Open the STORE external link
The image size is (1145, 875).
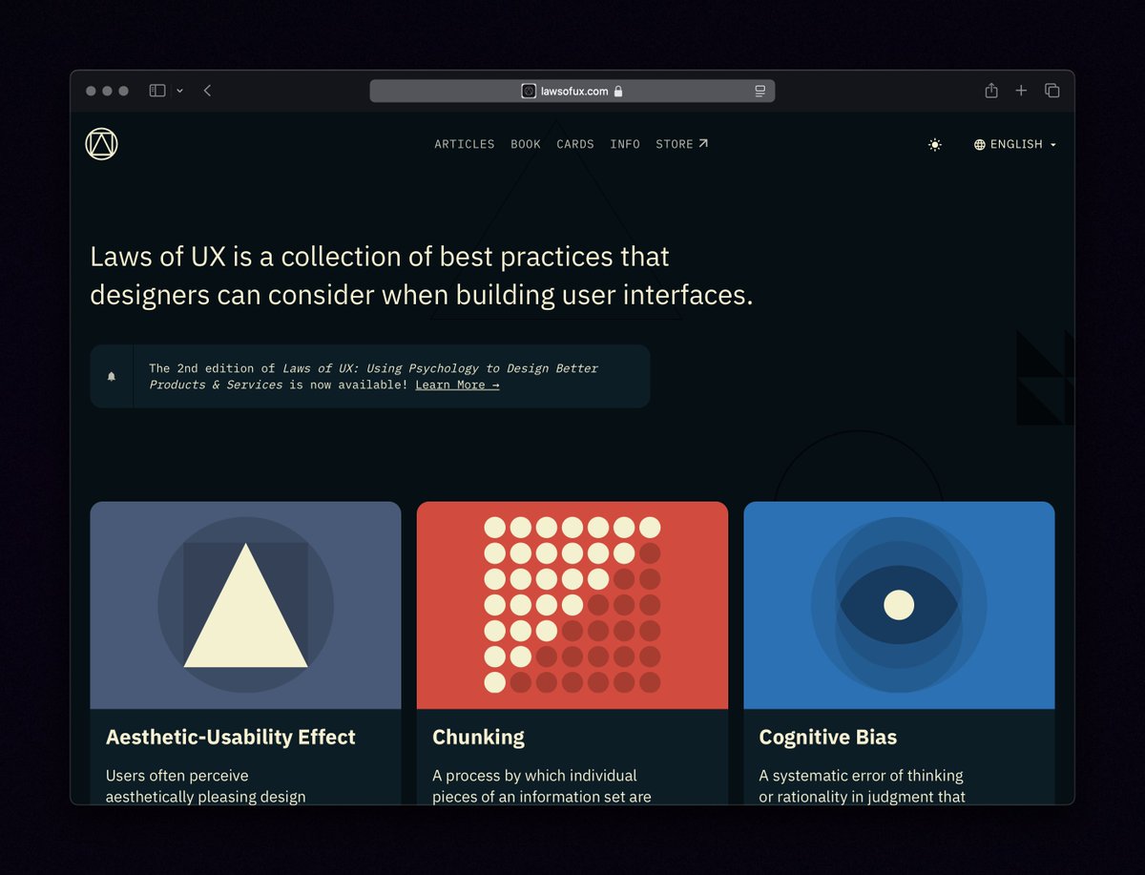click(x=682, y=144)
